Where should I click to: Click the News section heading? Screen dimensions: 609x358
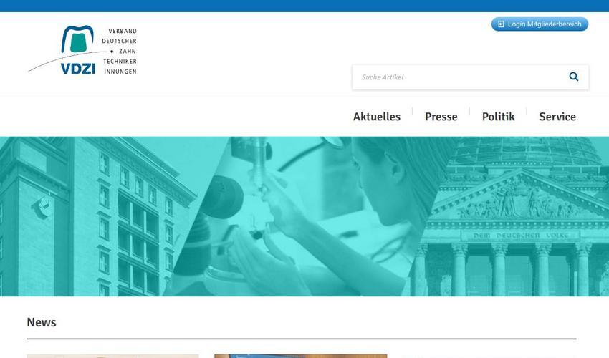(x=42, y=322)
